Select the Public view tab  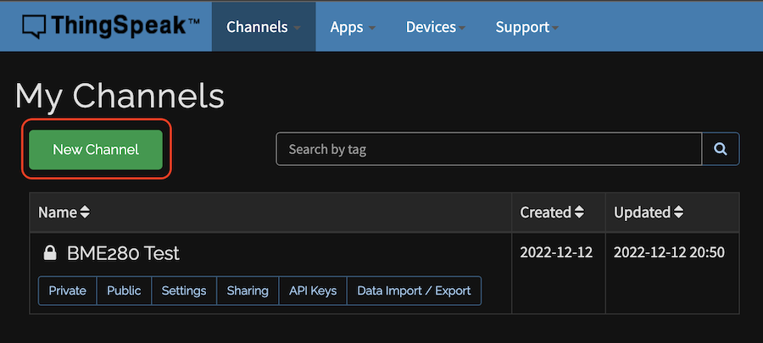(x=124, y=290)
